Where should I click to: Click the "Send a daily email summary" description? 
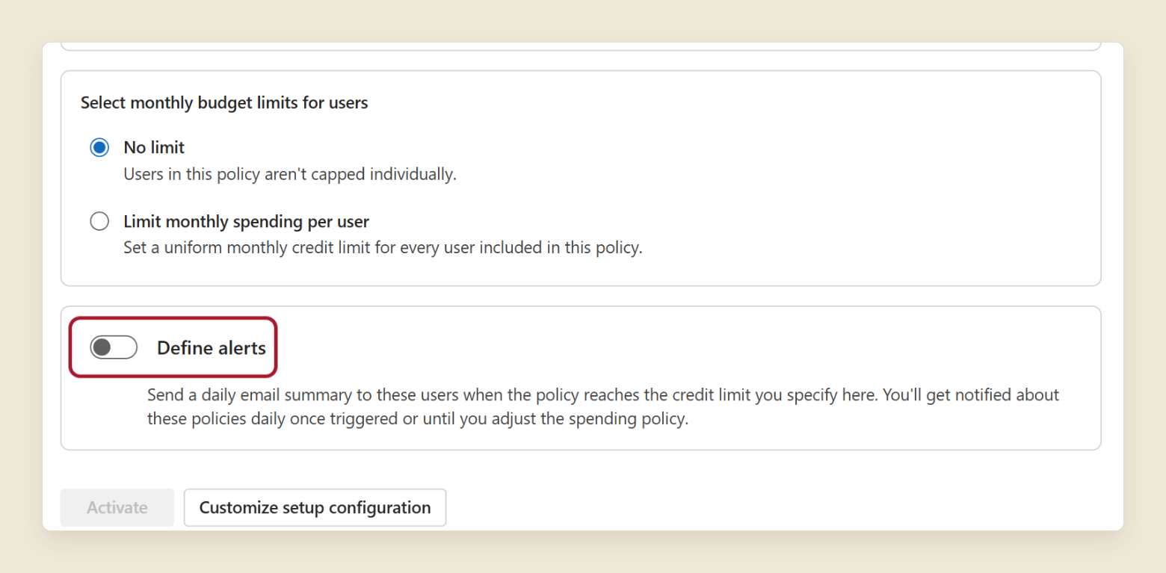[x=603, y=406]
